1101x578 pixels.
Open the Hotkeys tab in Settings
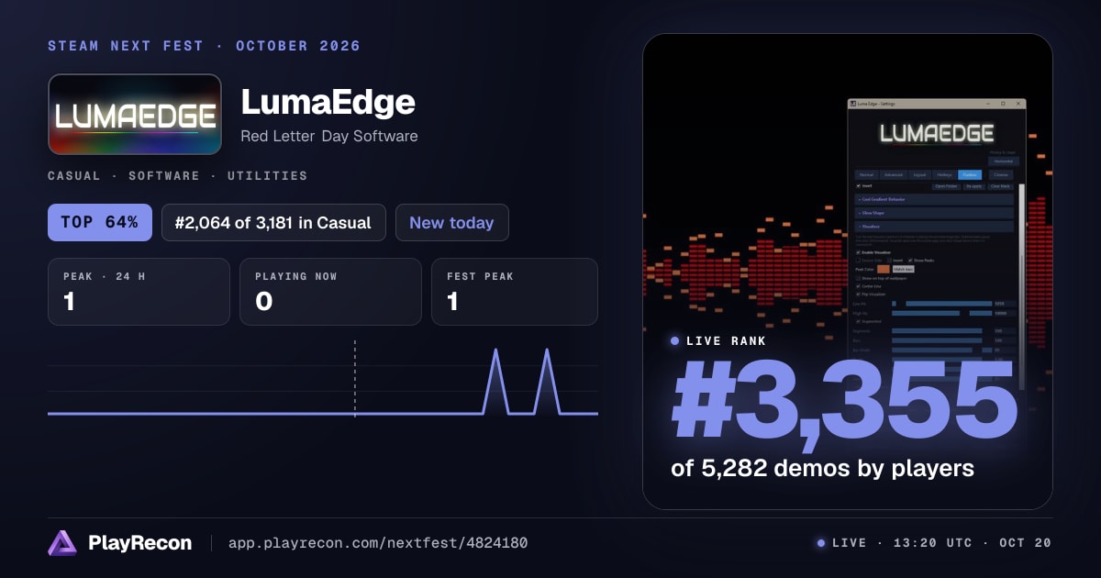(944, 175)
